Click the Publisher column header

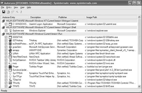pyautogui.click(x=70, y=17)
